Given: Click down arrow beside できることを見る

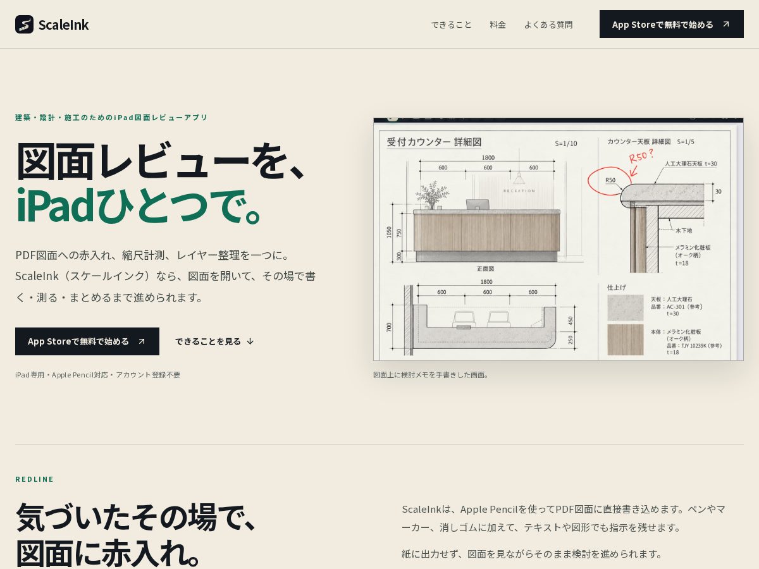Looking at the screenshot, I should [x=250, y=341].
